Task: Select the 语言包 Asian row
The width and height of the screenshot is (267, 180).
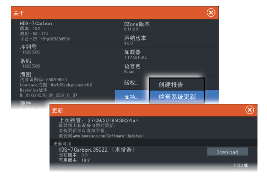Action: pos(167,69)
